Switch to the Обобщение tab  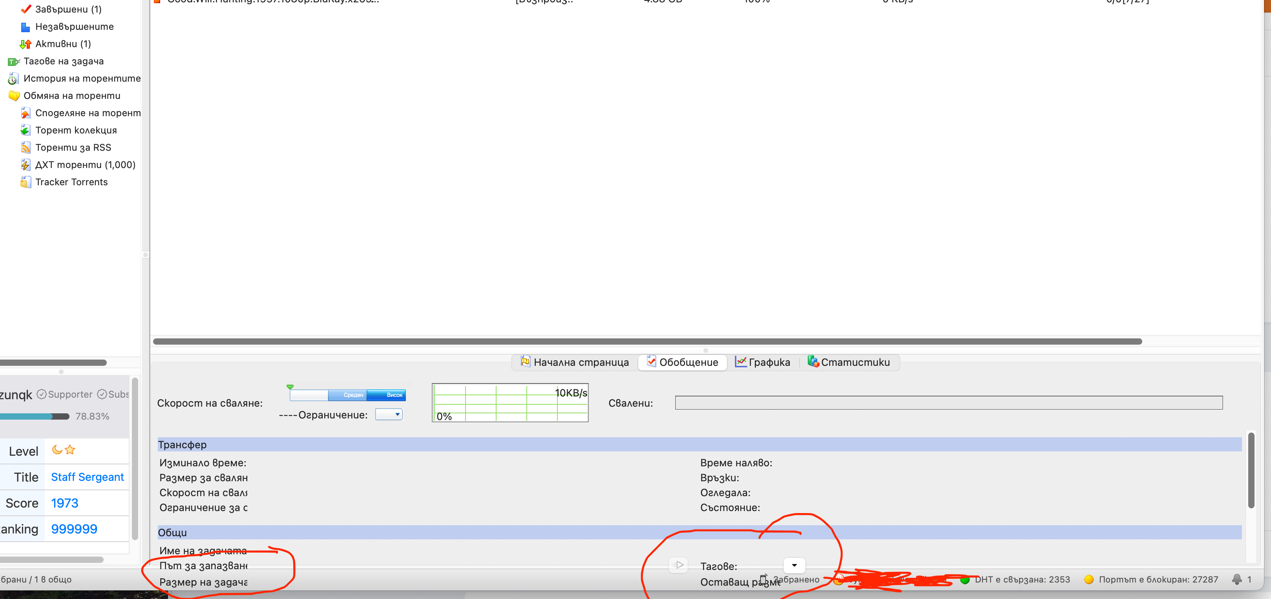[x=682, y=362]
